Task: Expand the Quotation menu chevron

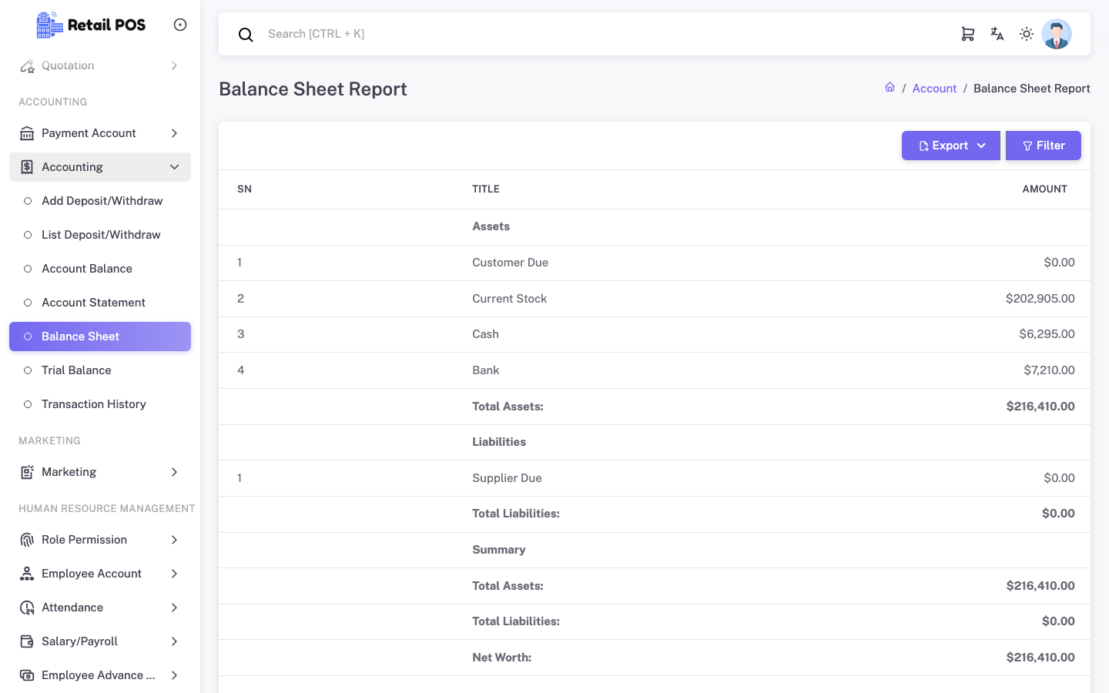Action: [175, 66]
